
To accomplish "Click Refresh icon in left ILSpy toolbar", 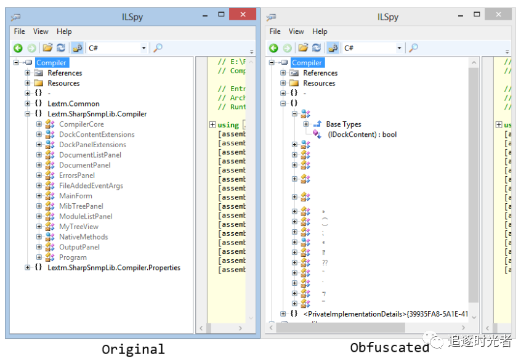I will coord(61,48).
